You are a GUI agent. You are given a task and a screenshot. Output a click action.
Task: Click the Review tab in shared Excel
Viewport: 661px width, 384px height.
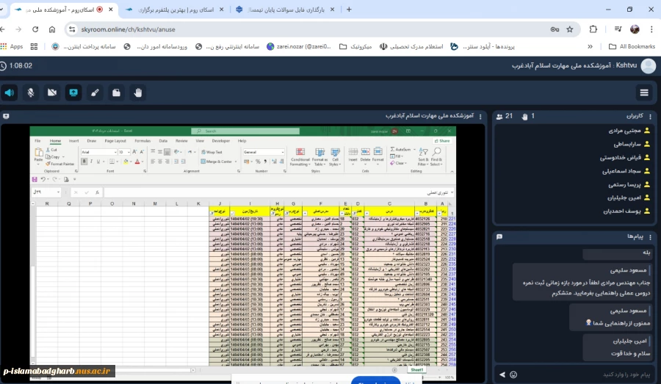[x=181, y=141]
